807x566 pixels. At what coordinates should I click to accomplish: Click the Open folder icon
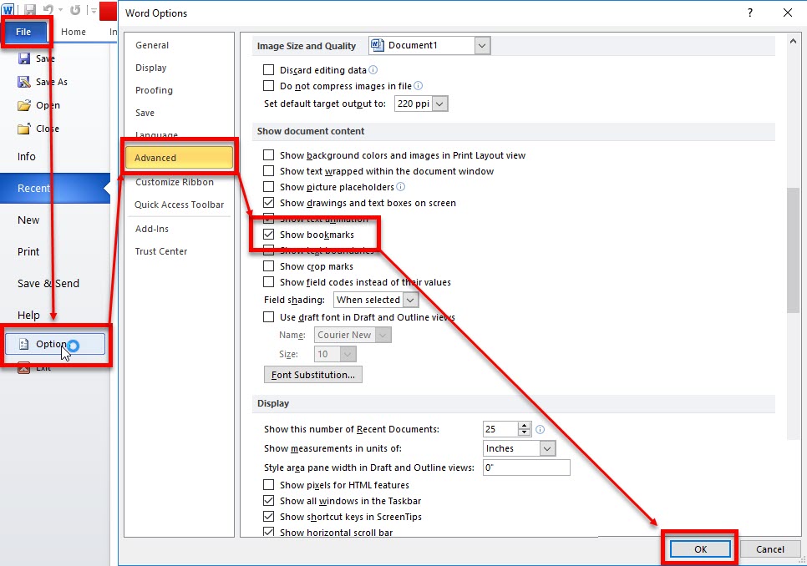24,105
